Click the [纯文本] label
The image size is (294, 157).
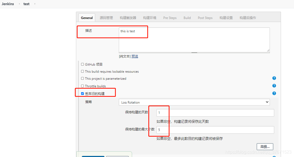coord(125,56)
